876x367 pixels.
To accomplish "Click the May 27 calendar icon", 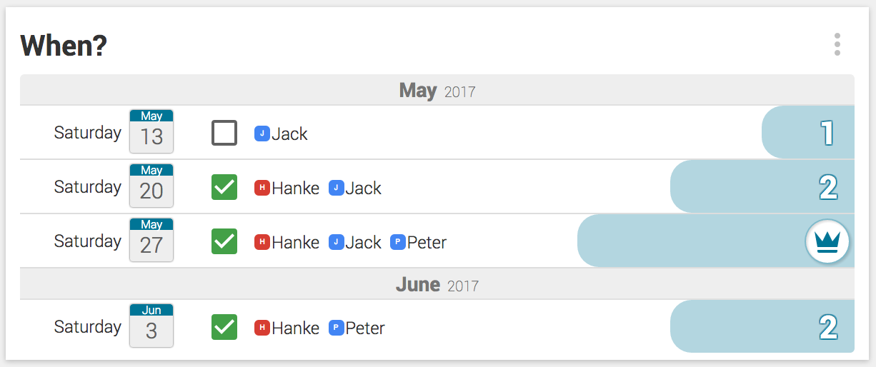I will click(x=151, y=240).
